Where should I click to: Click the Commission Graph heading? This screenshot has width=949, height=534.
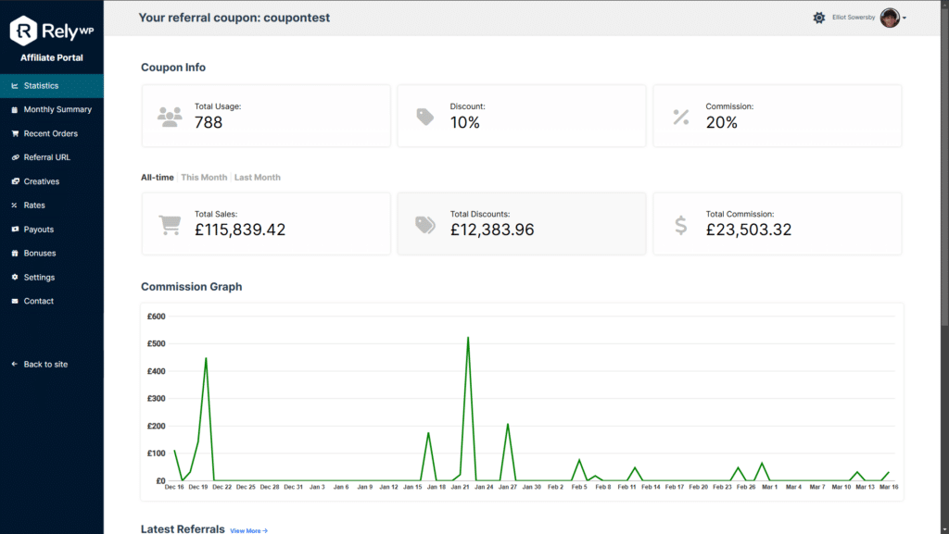[x=191, y=287]
